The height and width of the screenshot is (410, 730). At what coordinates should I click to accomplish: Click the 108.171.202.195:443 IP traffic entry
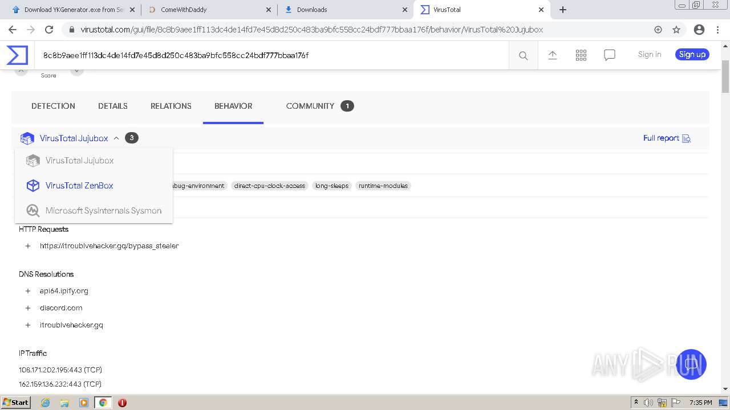pos(60,370)
